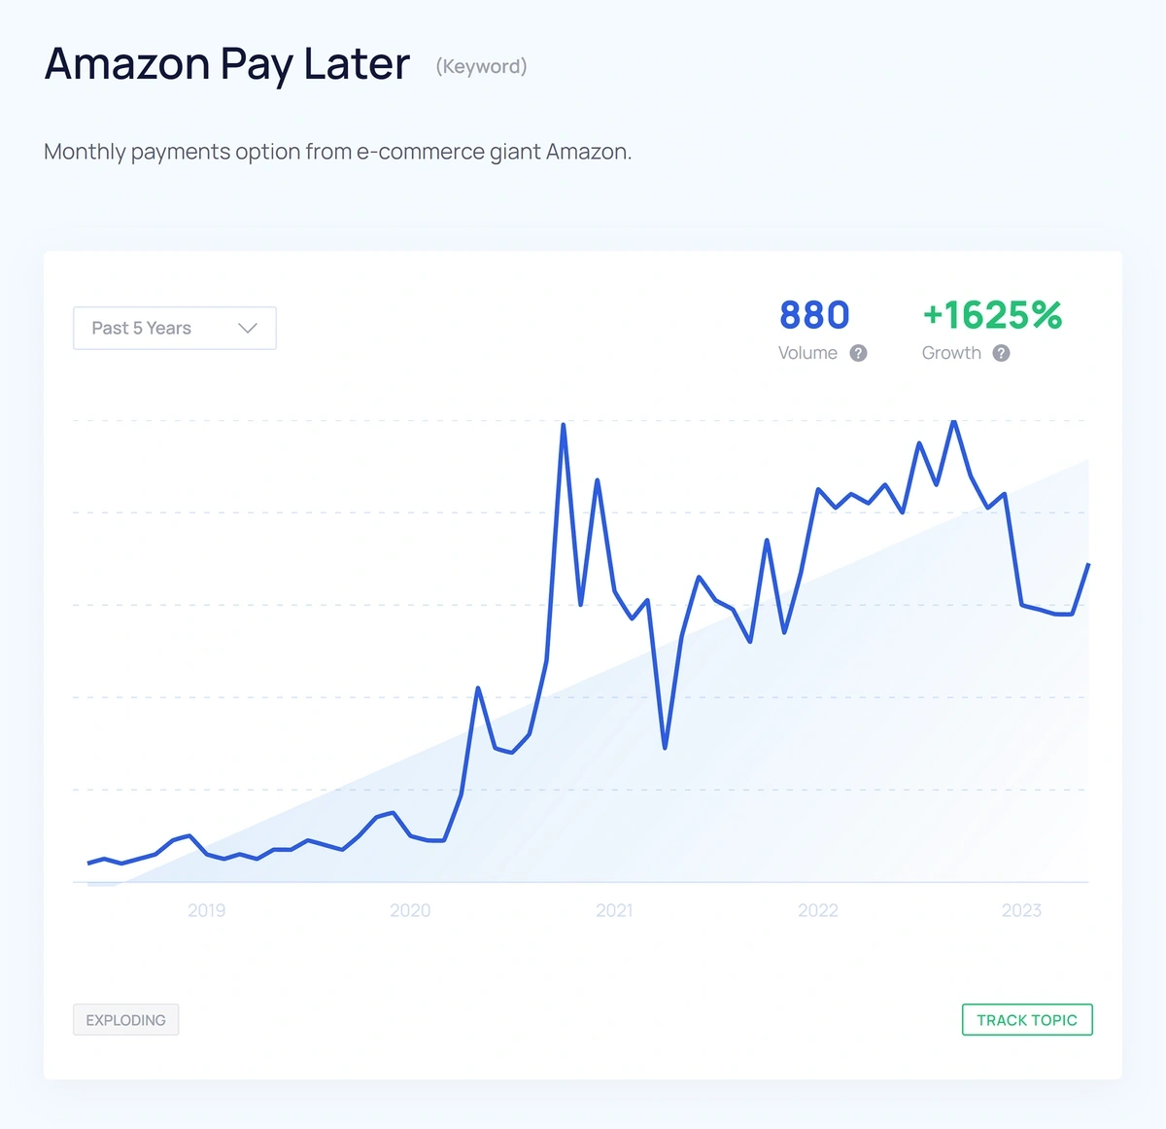Click the 2022 axis label

(x=818, y=910)
